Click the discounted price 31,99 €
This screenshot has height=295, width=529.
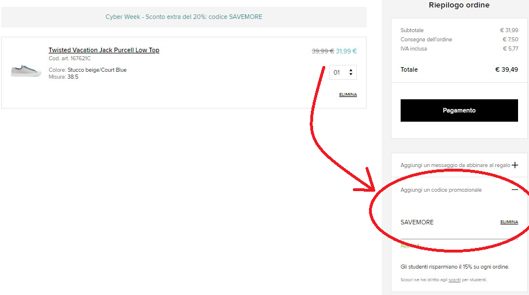(x=347, y=51)
